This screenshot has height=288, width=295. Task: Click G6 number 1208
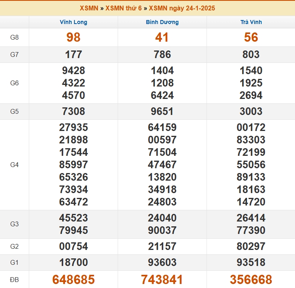163,83
